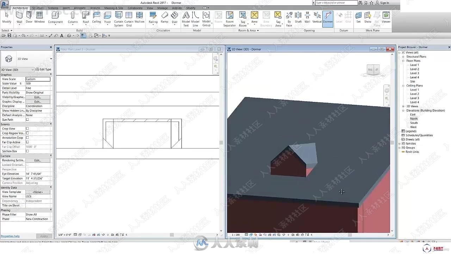Select the Curtain System tool
The width and height of the screenshot is (451, 254).
(x=119, y=19)
